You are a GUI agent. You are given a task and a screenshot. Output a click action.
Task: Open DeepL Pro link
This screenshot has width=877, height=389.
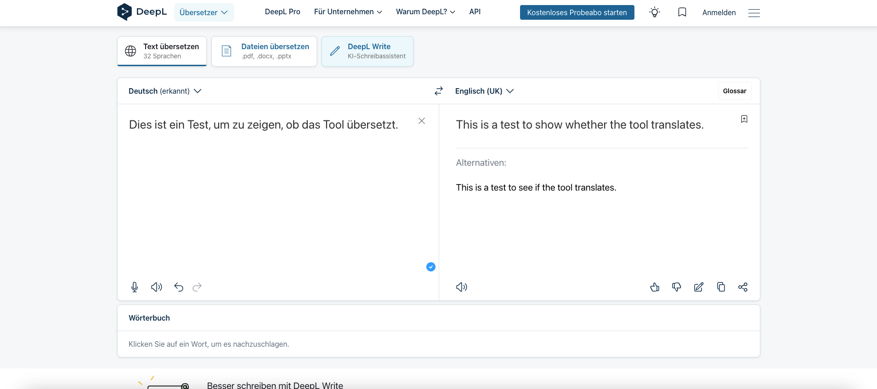coord(283,12)
